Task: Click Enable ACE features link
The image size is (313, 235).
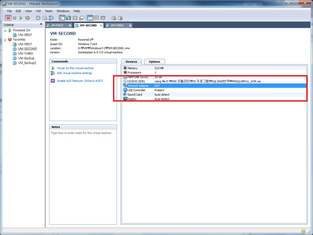Action: (70, 81)
